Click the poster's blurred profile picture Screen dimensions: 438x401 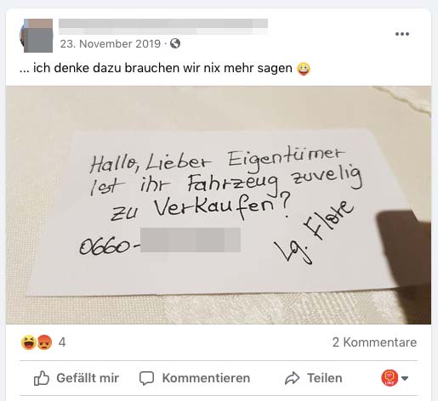pyautogui.click(x=37, y=36)
